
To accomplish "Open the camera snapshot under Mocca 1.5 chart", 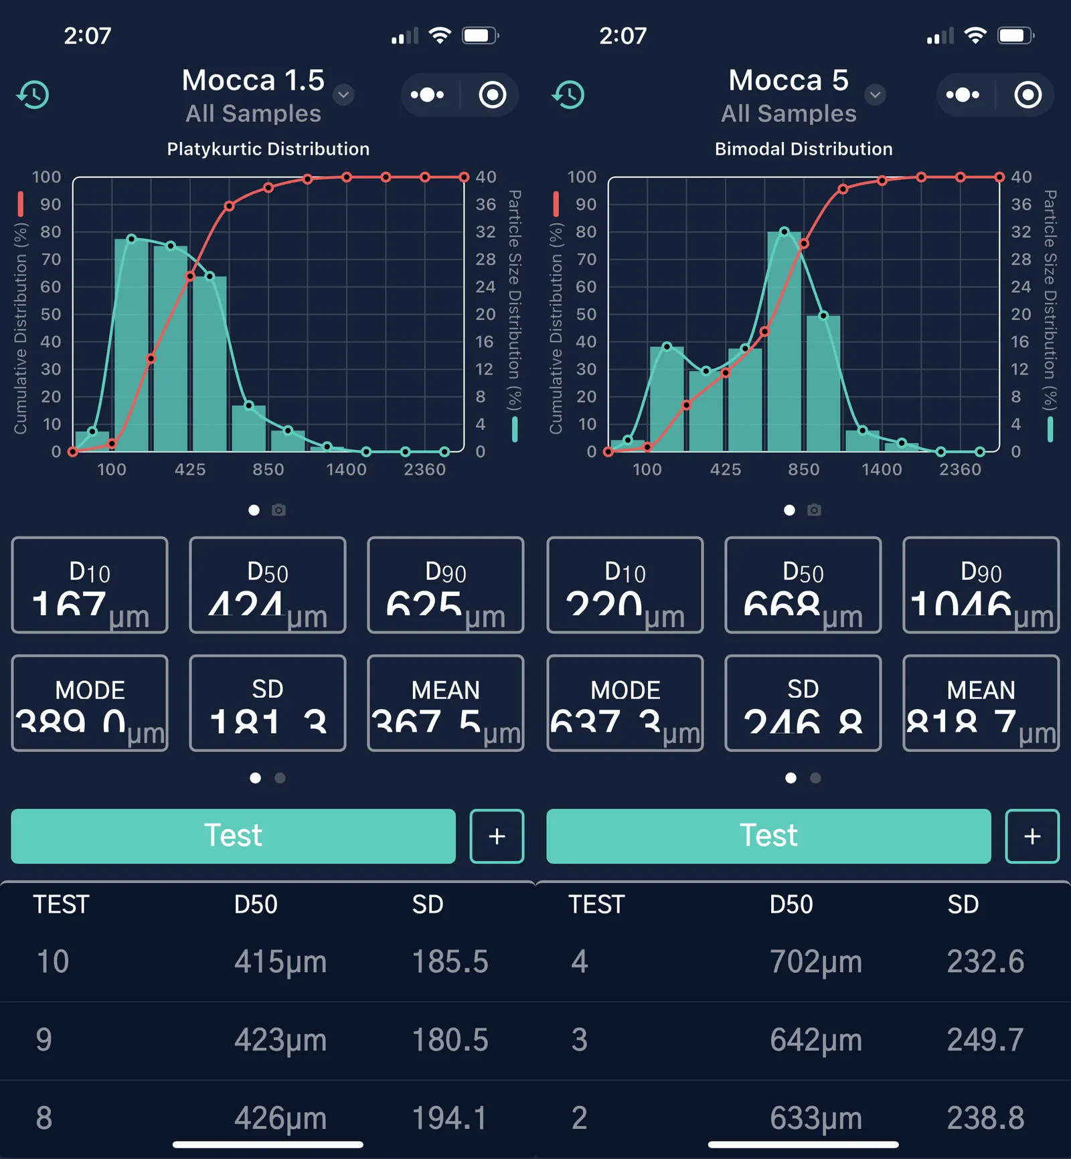I will 278,510.
